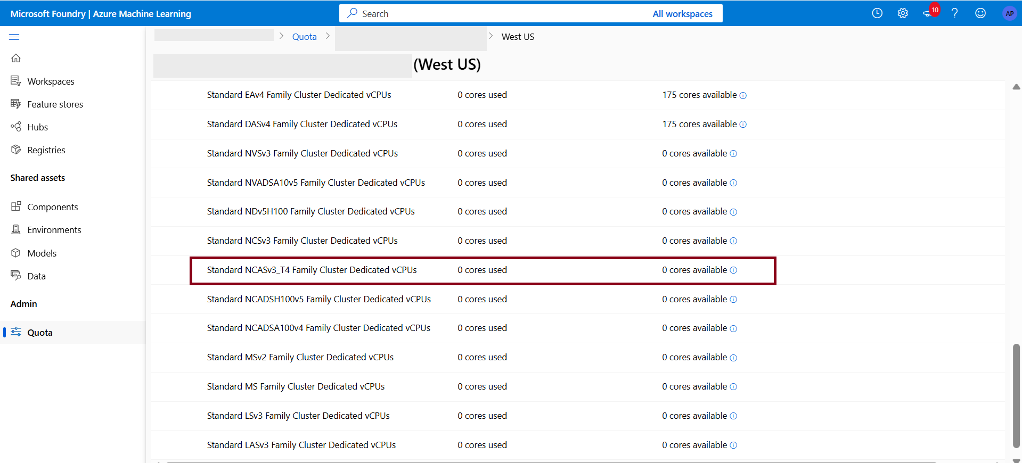Viewport: 1022px width, 463px height.
Task: Click the Models cube icon
Action: tap(16, 253)
